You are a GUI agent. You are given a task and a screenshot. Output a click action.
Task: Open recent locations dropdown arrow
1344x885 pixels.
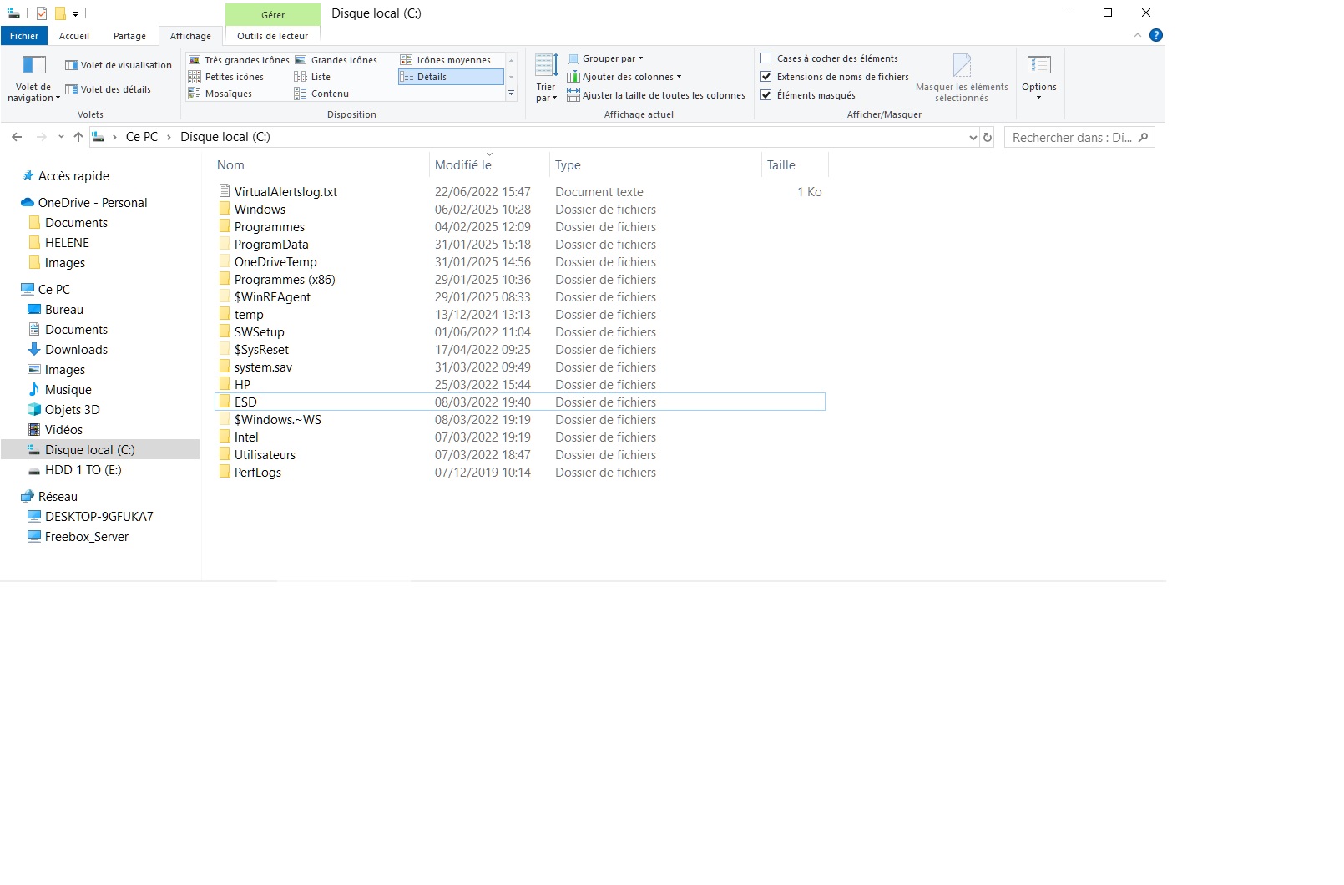tap(61, 137)
